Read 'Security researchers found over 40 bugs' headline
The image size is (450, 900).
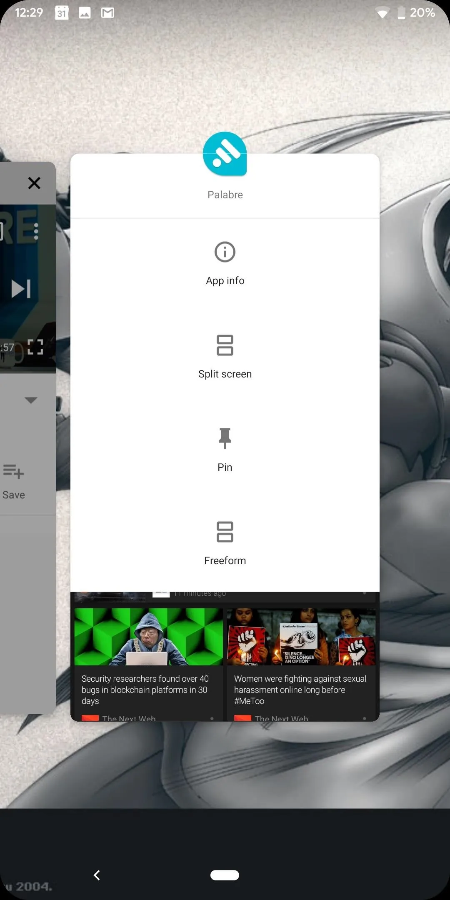[x=145, y=690]
